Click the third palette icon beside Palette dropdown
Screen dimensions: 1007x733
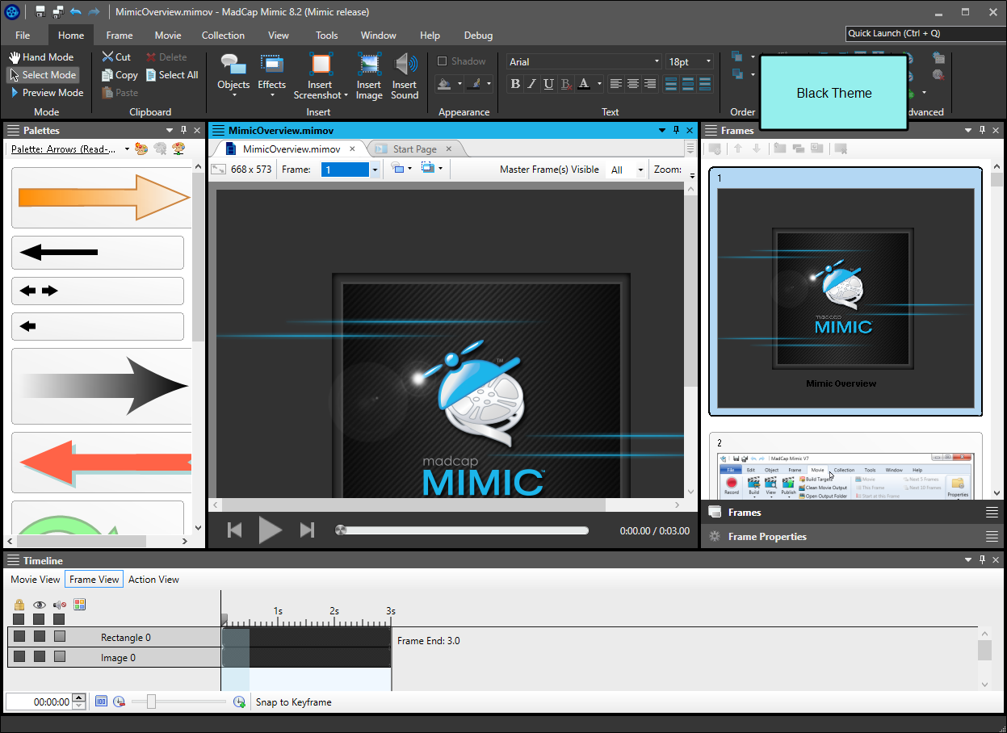point(178,149)
